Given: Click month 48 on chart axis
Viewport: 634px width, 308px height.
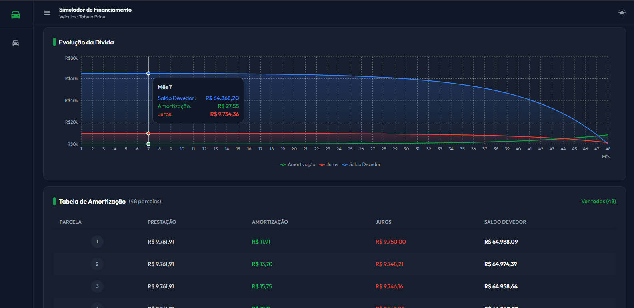Looking at the screenshot, I should [x=608, y=149].
